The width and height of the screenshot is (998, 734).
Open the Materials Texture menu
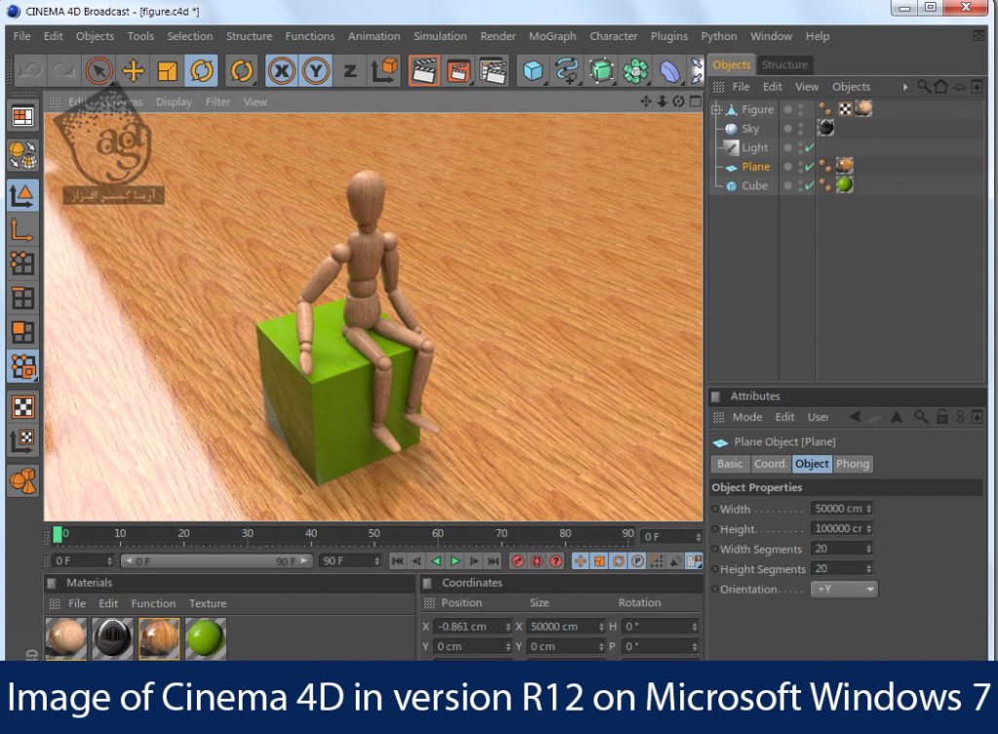[208, 603]
